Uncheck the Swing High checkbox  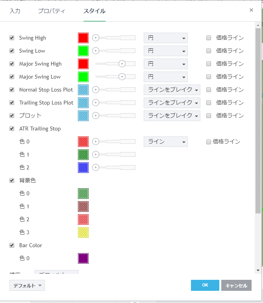(x=12, y=38)
